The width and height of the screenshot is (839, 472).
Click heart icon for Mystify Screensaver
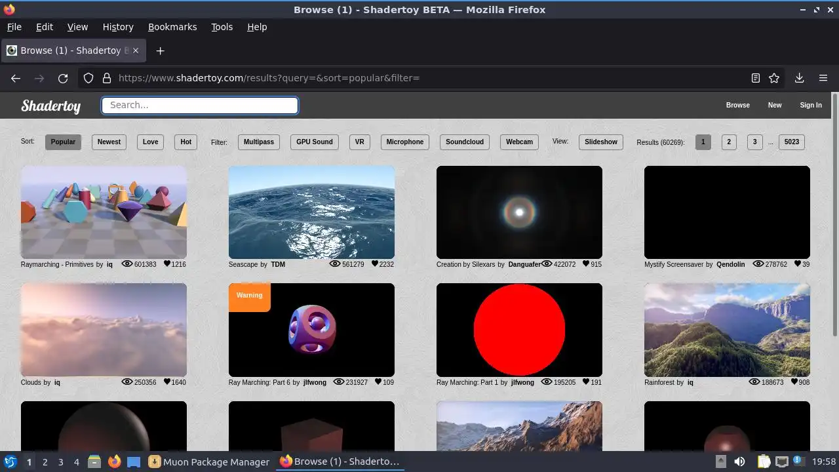pos(797,264)
